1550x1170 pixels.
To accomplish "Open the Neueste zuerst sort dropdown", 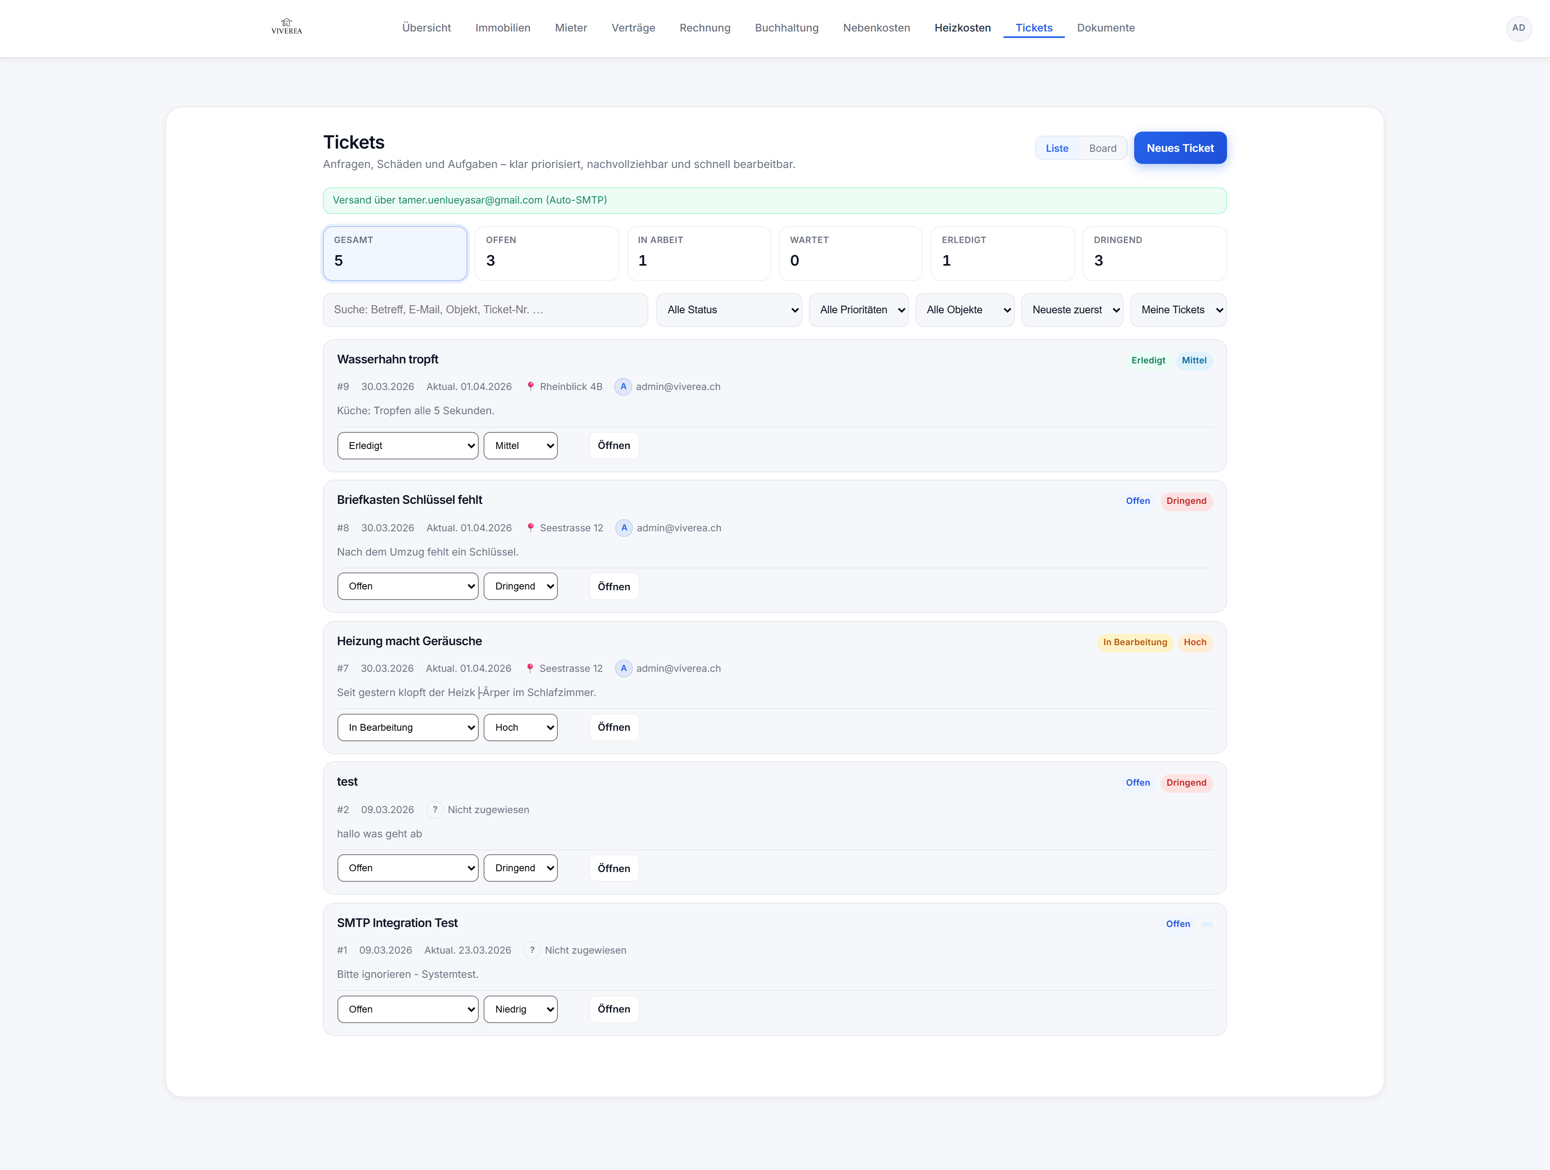I will pos(1071,310).
